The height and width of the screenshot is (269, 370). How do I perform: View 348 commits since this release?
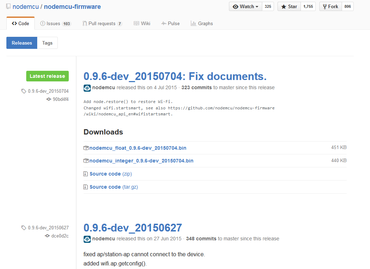(201, 239)
